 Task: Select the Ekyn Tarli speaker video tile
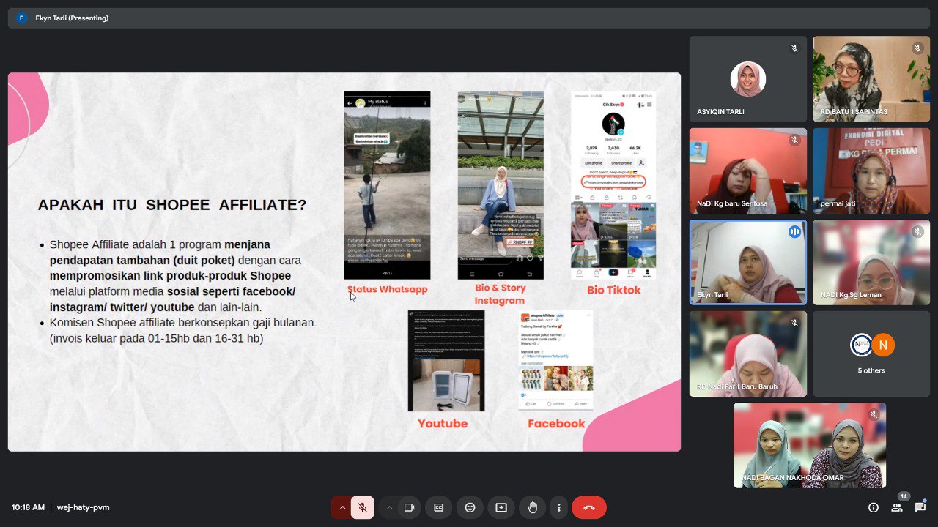747,262
